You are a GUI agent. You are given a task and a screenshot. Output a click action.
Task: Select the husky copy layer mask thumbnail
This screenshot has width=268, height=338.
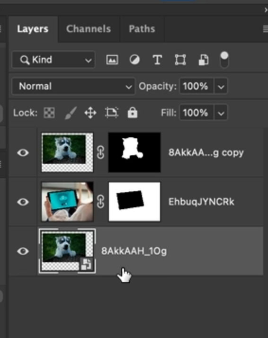134,152
